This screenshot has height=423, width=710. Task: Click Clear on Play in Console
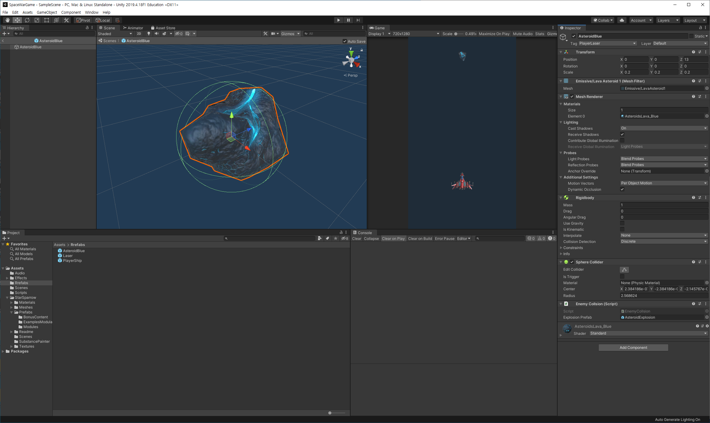point(393,239)
